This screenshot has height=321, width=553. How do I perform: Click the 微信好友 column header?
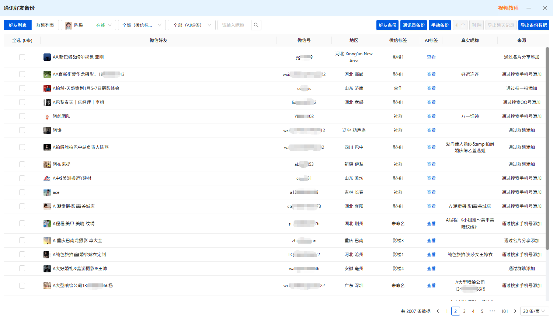[x=159, y=41]
